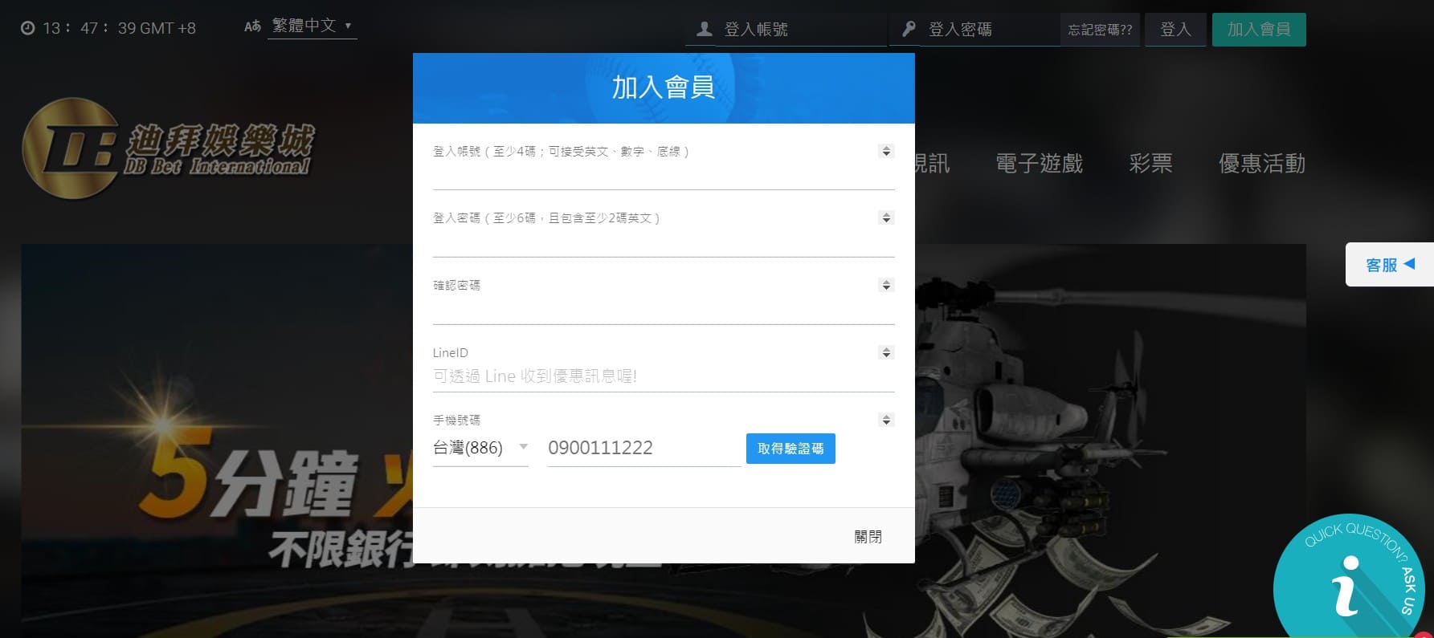Focus the LineID input field
Image resolution: width=1434 pixels, height=638 pixels.
664,376
